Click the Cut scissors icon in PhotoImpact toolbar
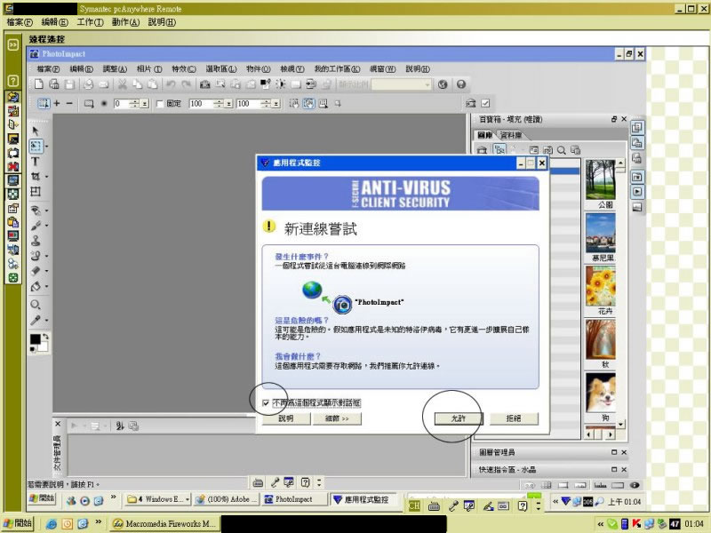The height and width of the screenshot is (533, 711). 123,84
